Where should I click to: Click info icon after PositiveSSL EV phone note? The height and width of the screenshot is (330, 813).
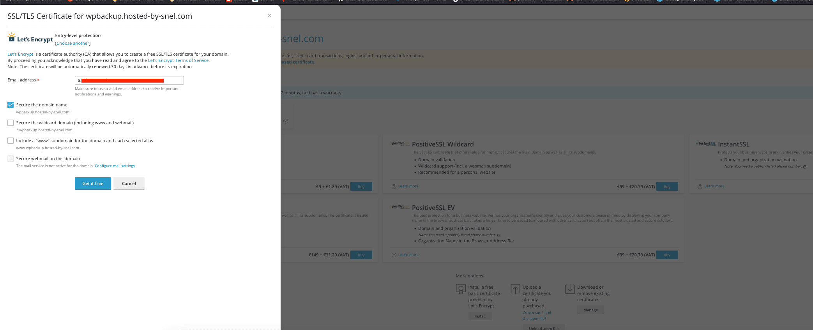coord(499,235)
